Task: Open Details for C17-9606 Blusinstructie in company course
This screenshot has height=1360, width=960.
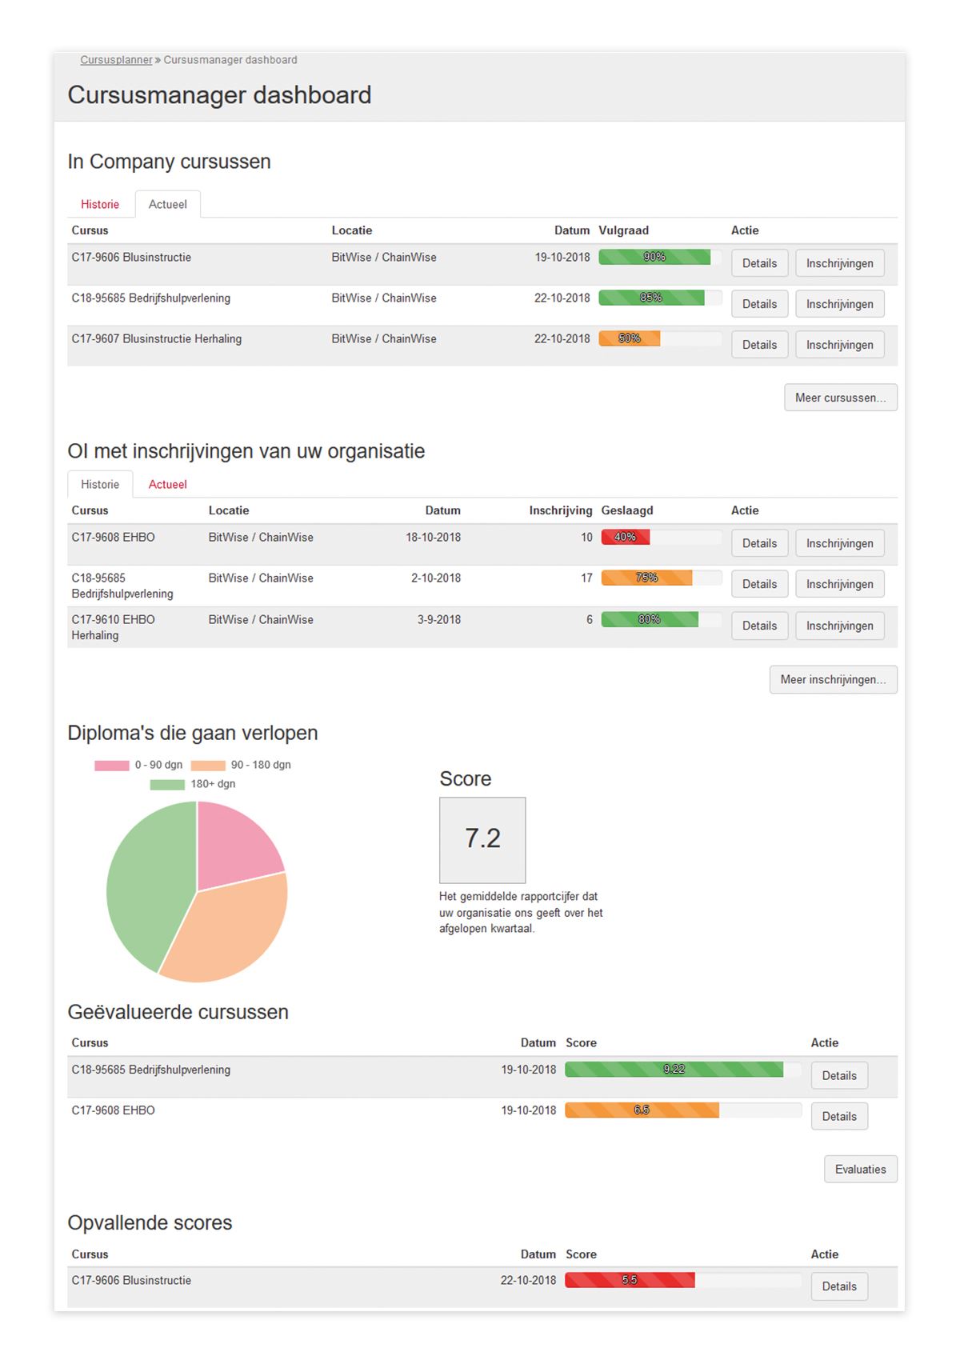Action: [759, 263]
